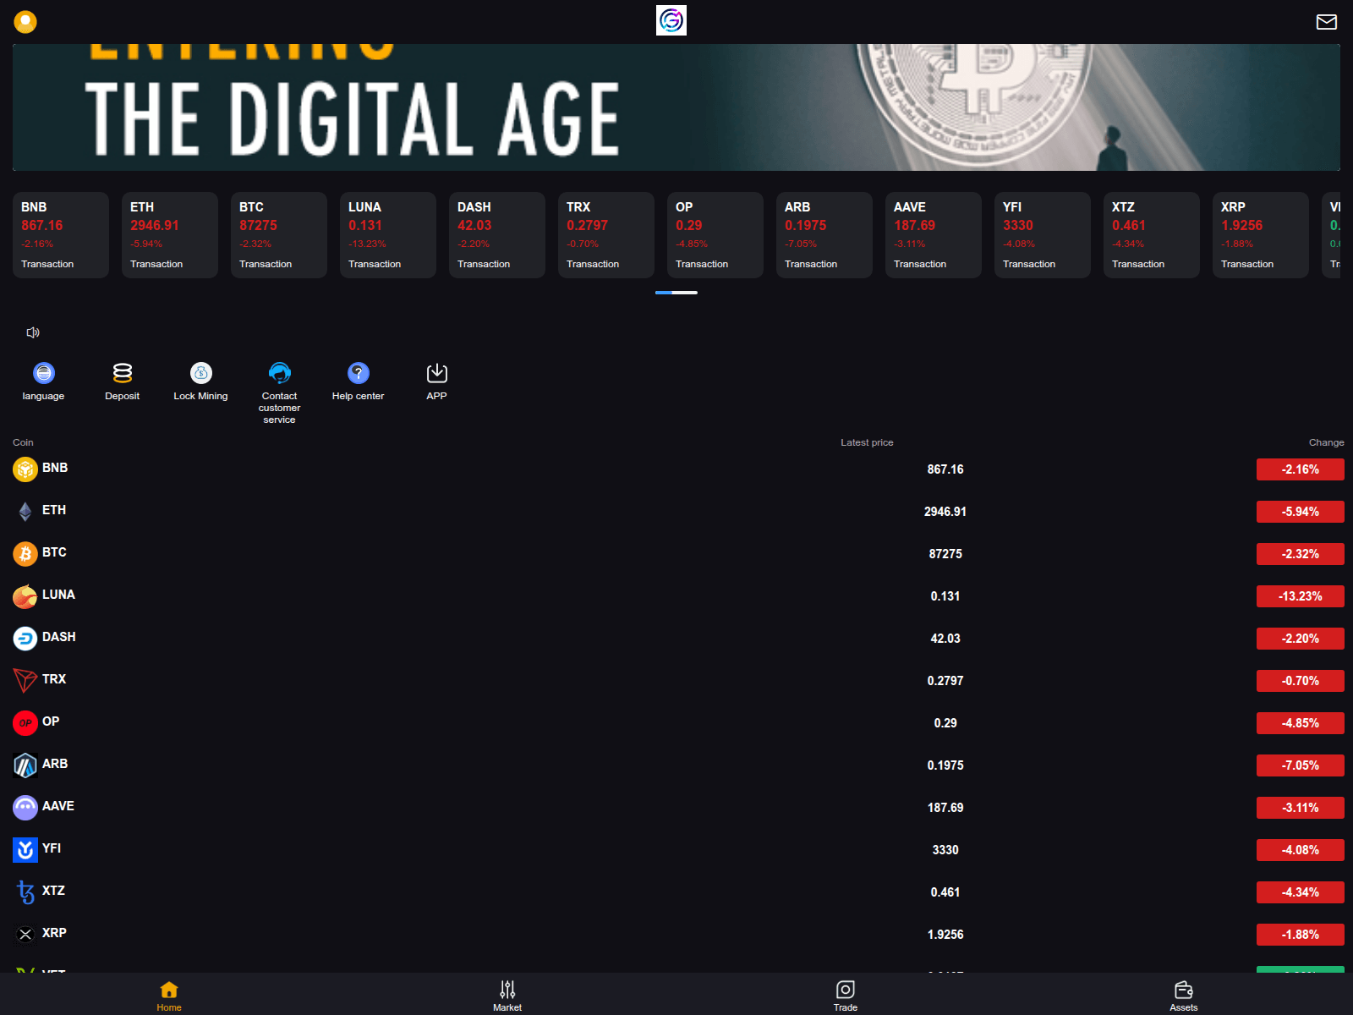Click the XRP coin icon in the list

[25, 934]
